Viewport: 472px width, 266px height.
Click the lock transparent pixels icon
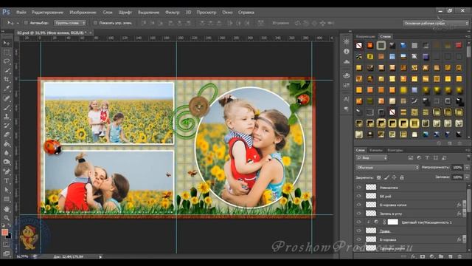(x=379, y=177)
